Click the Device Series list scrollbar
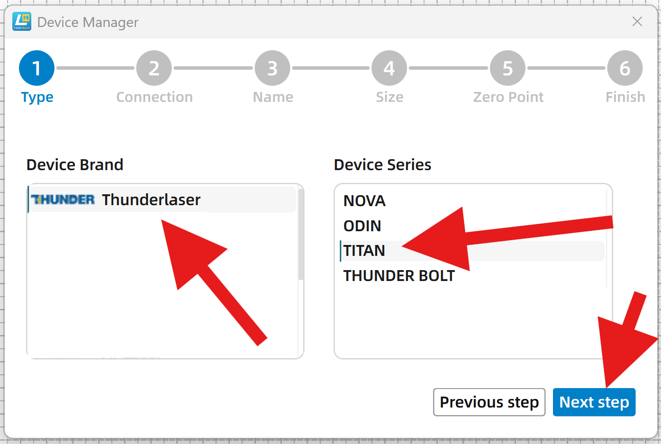 [x=607, y=237]
